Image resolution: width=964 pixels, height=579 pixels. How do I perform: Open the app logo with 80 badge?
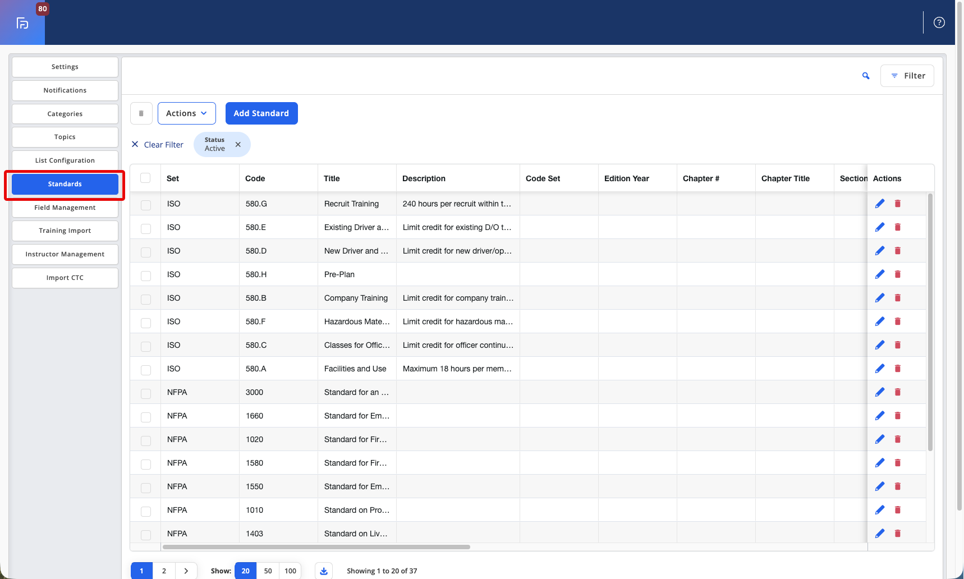tap(22, 22)
